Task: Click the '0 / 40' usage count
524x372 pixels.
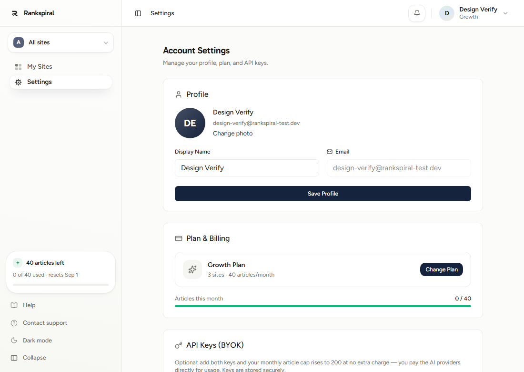Action: (x=463, y=299)
